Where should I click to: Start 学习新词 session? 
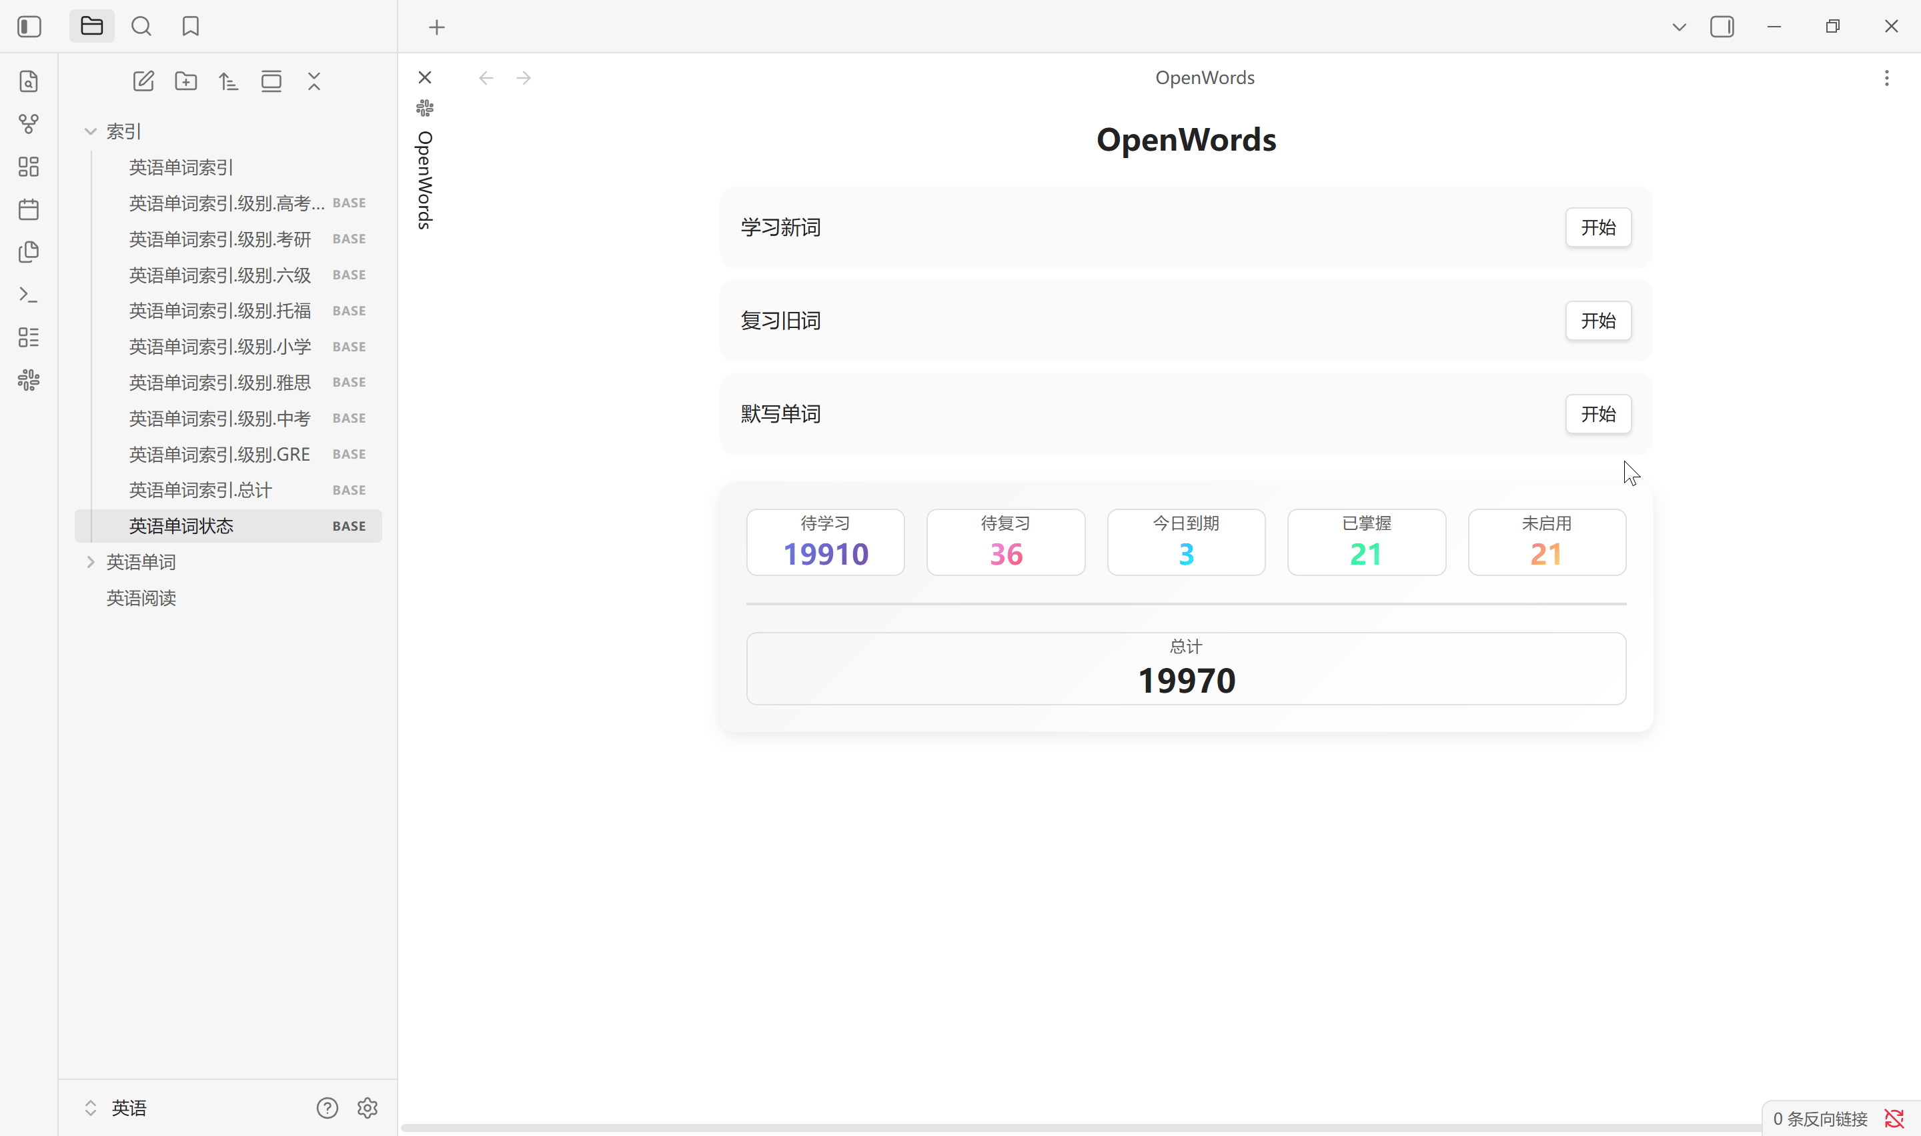(1598, 227)
